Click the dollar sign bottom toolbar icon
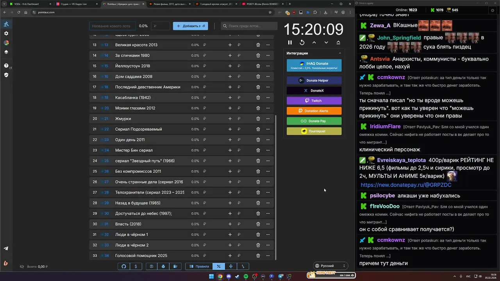500x281 pixels. [x=136, y=266]
